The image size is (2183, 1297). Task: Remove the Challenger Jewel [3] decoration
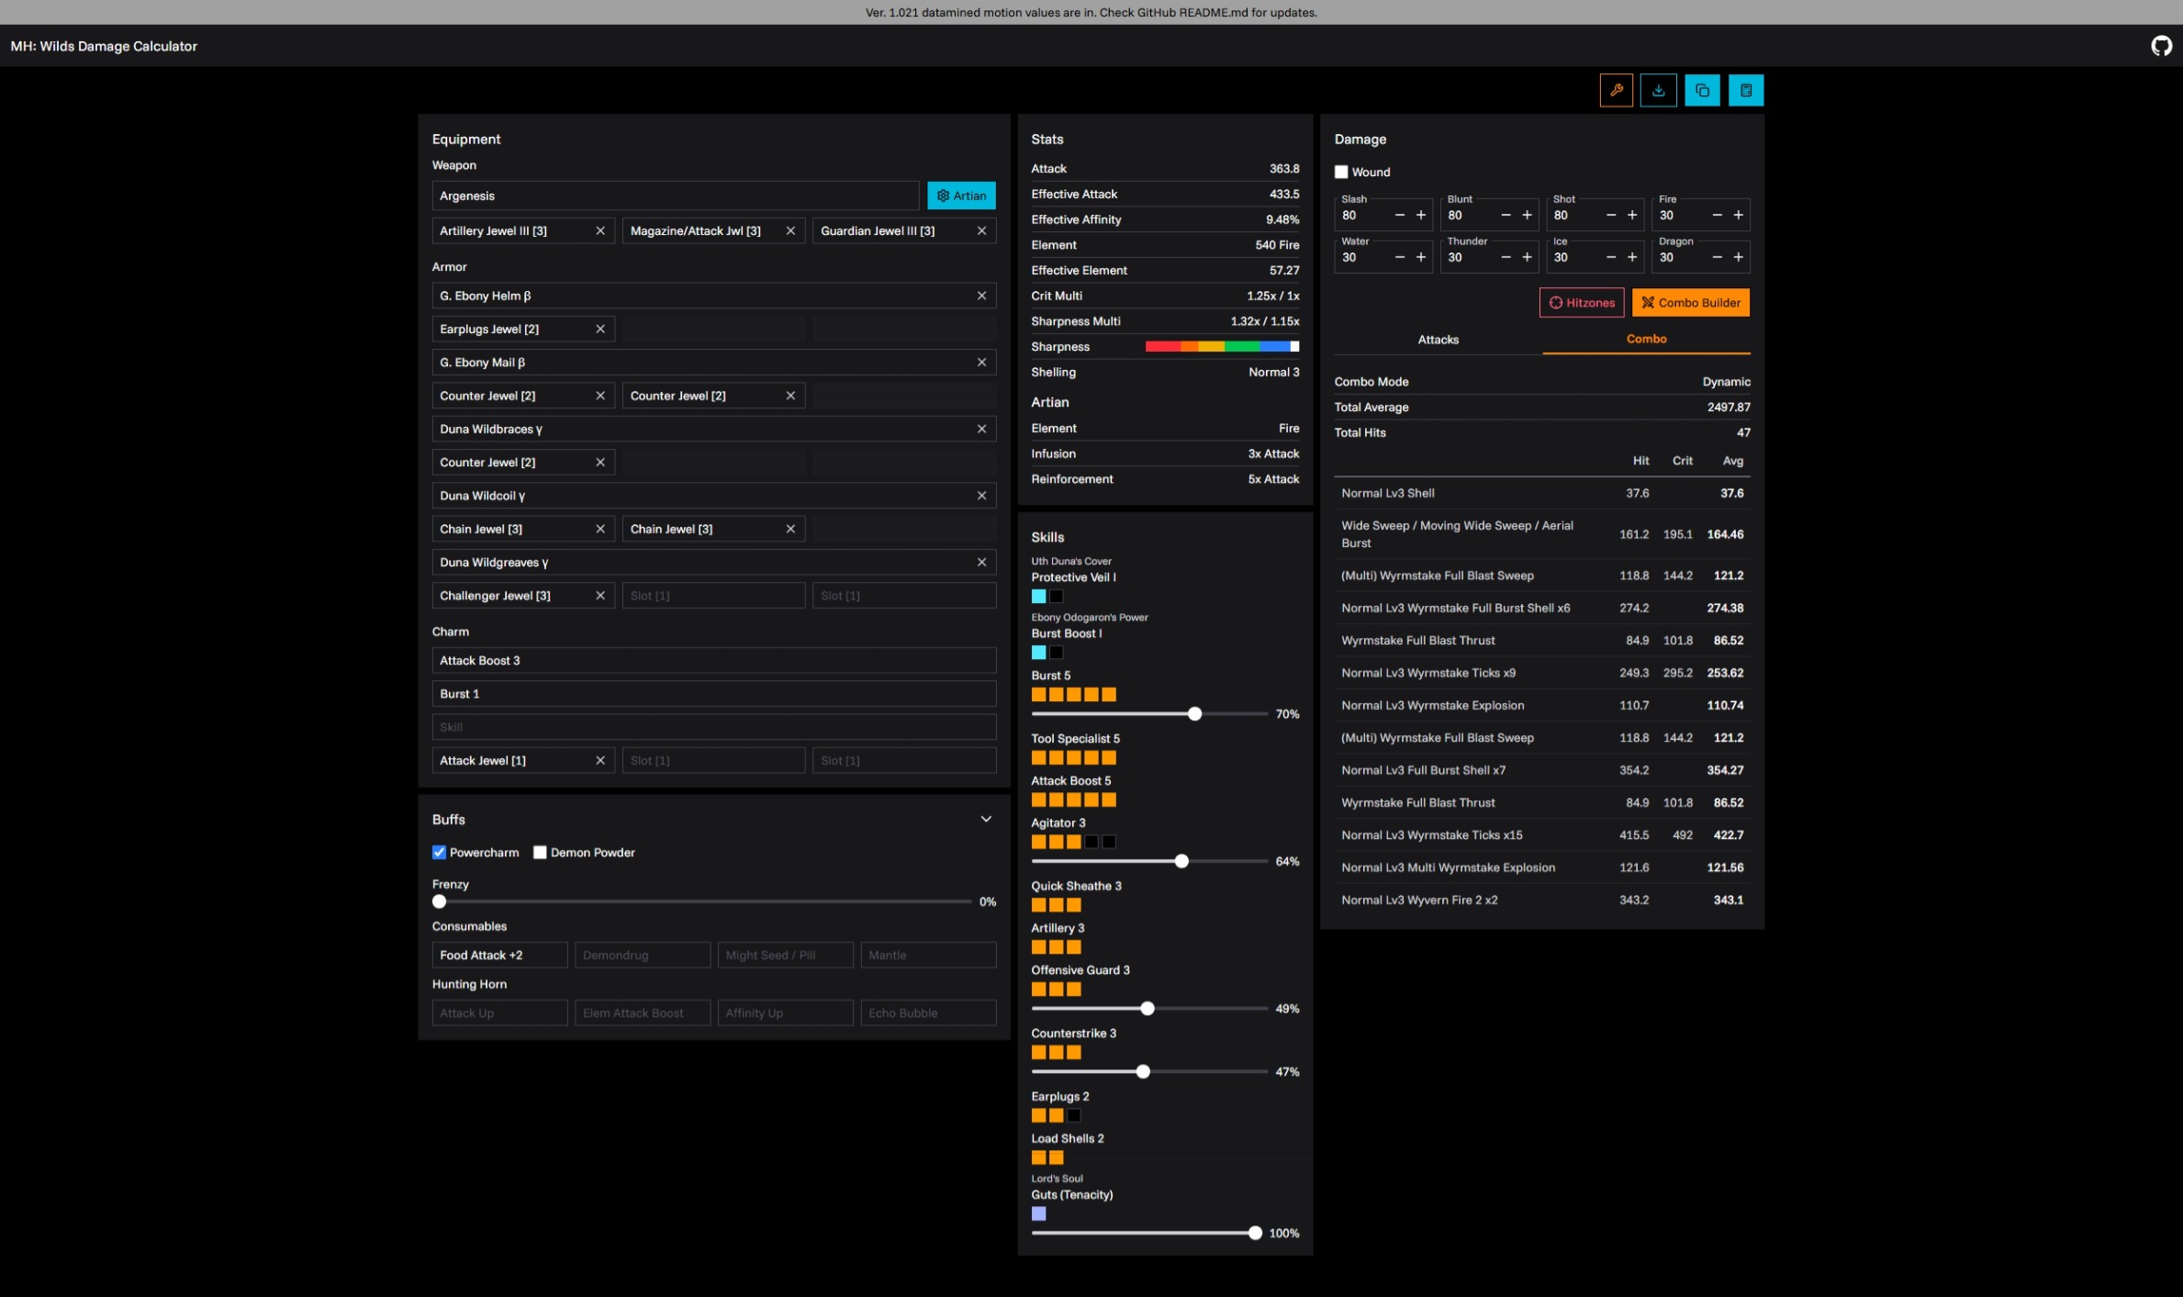point(600,596)
